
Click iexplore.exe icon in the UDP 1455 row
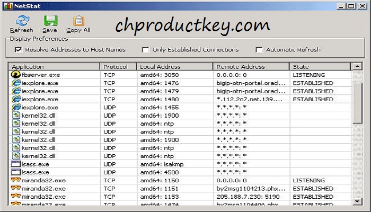click(16, 107)
